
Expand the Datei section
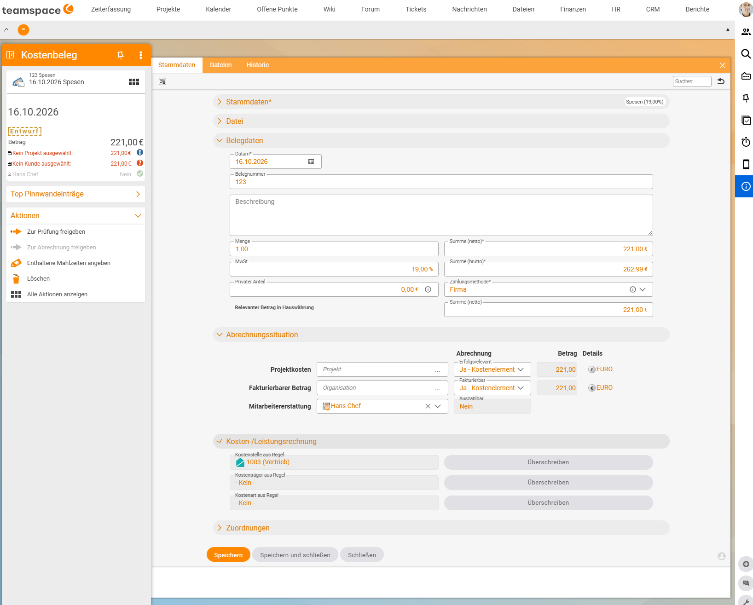pos(441,121)
